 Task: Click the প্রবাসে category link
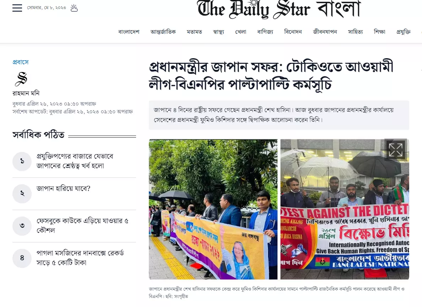click(21, 62)
